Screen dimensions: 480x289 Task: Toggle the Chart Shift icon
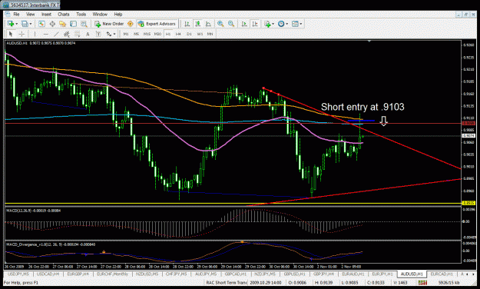(x=255, y=24)
